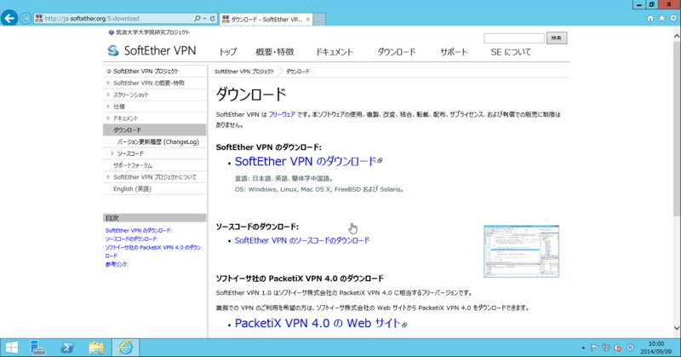The height and width of the screenshot is (357, 681).
Task: Show hidden tray icons arrow
Action: pyautogui.click(x=583, y=348)
